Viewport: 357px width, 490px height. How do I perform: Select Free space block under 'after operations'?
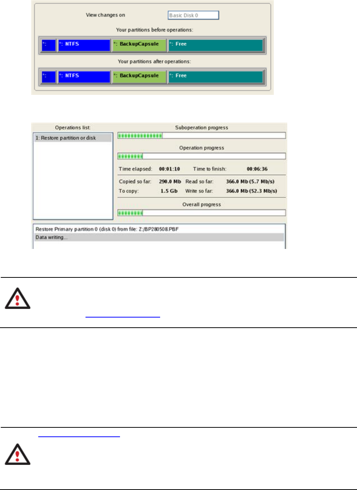click(216, 77)
